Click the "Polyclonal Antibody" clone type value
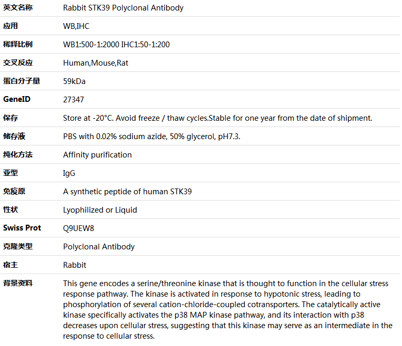Screen dimensions: 402x346 pyautogui.click(x=99, y=247)
